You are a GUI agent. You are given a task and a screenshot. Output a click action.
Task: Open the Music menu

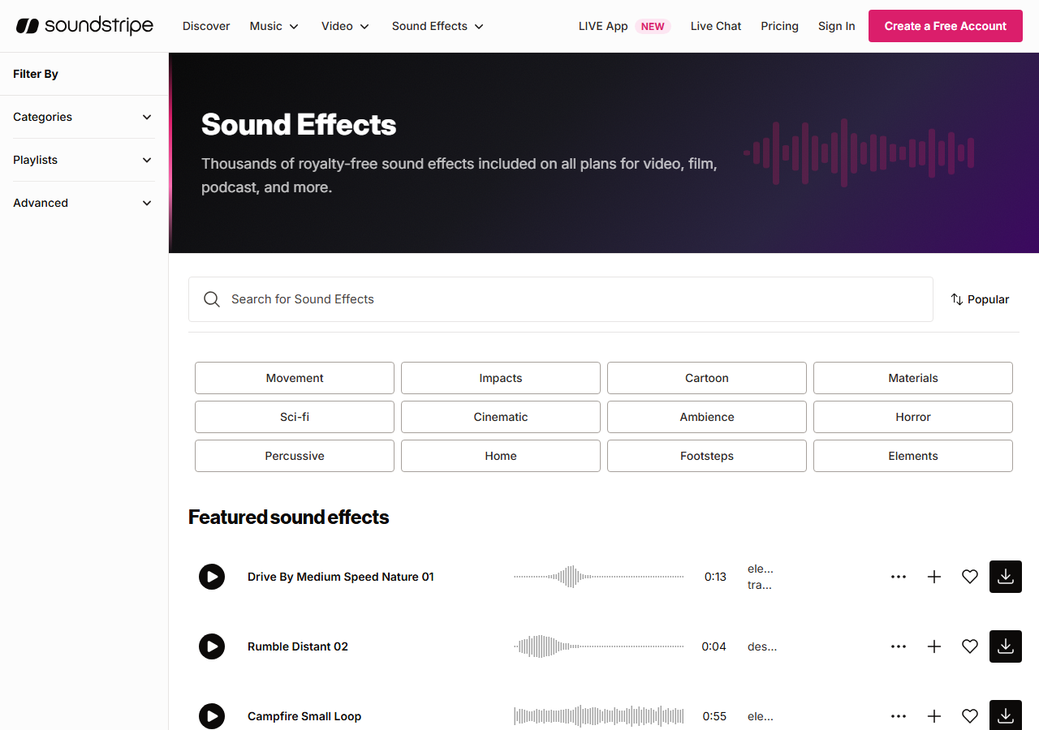274,26
